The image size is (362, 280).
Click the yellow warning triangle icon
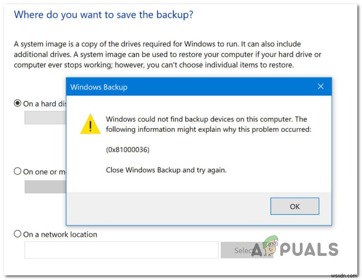click(90, 125)
